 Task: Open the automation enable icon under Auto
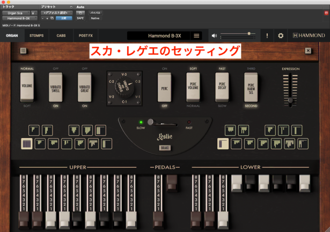coord(80,13)
